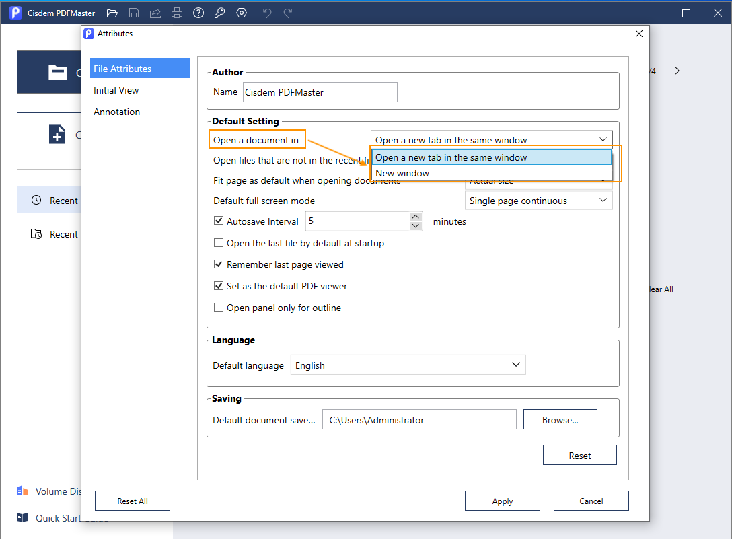Screen dimensions: 732x539
Task: Click the recent folder icon in sidebar
Action: click(x=36, y=234)
